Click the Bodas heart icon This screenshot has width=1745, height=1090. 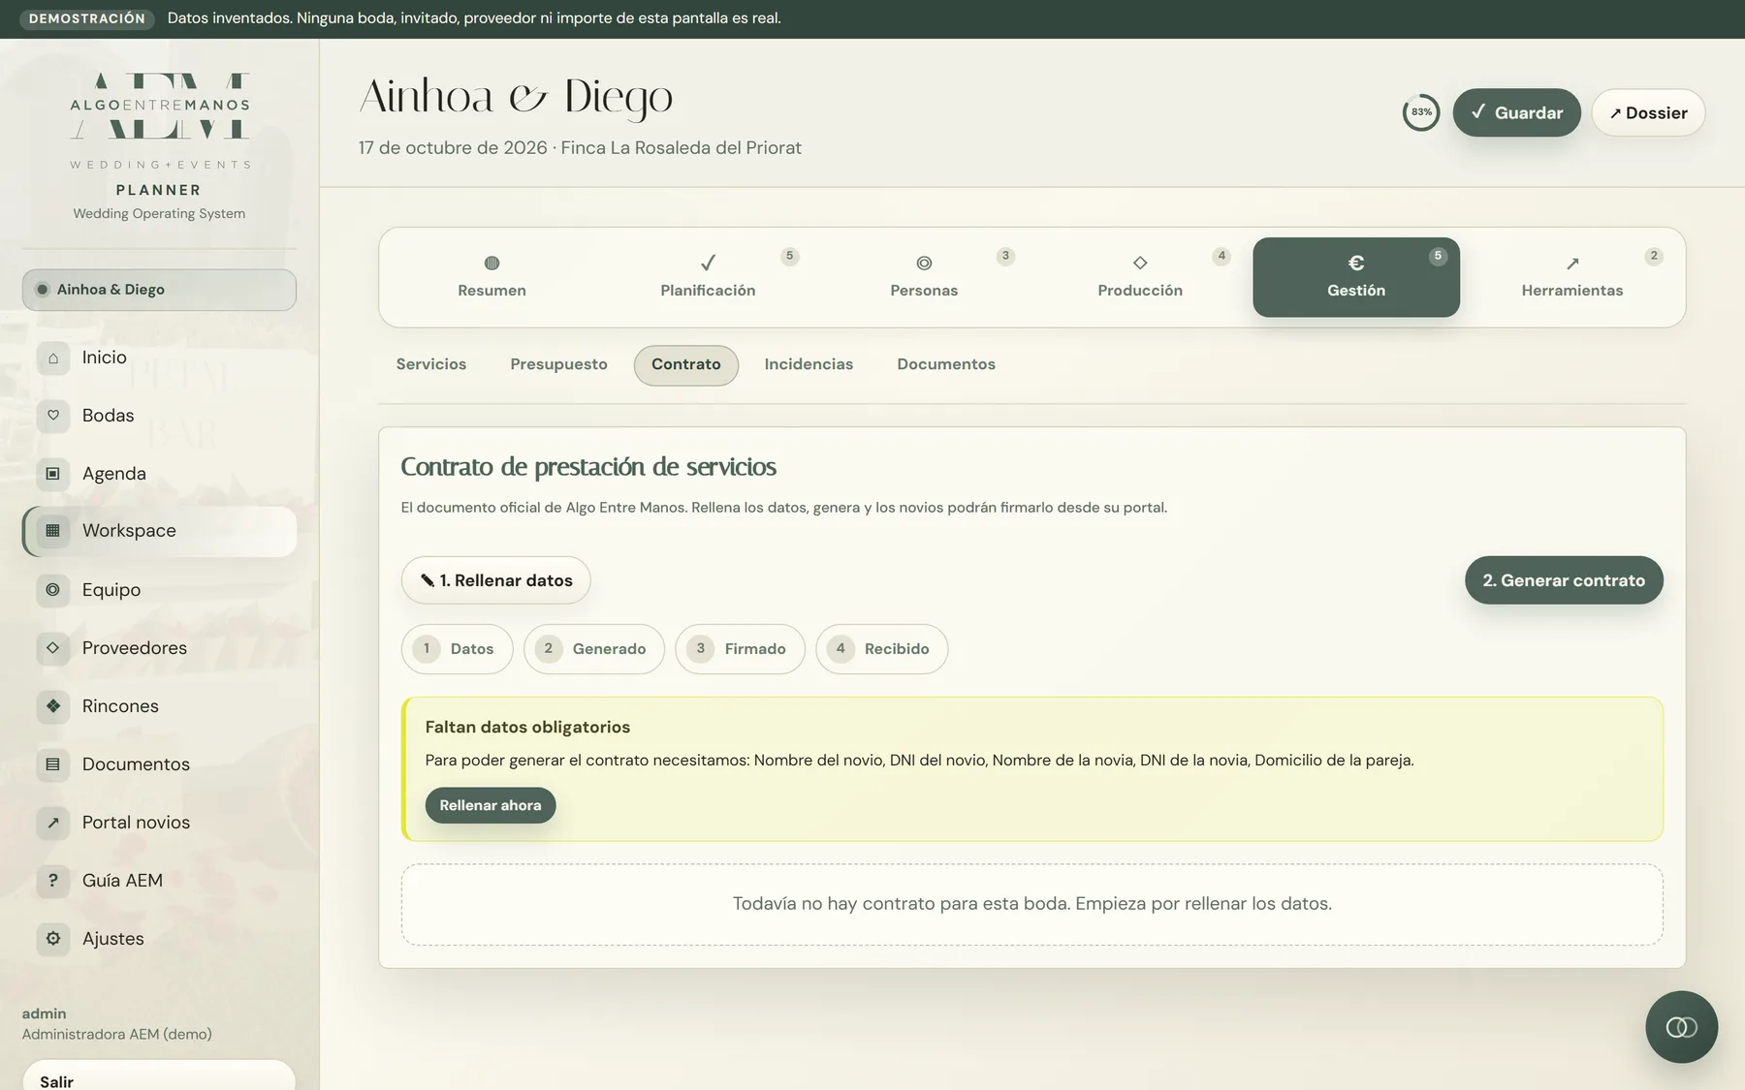coord(53,416)
